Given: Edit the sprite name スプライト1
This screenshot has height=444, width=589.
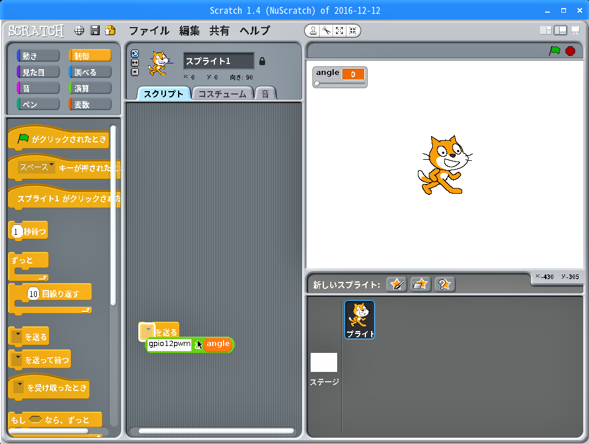Looking at the screenshot, I should (x=219, y=61).
